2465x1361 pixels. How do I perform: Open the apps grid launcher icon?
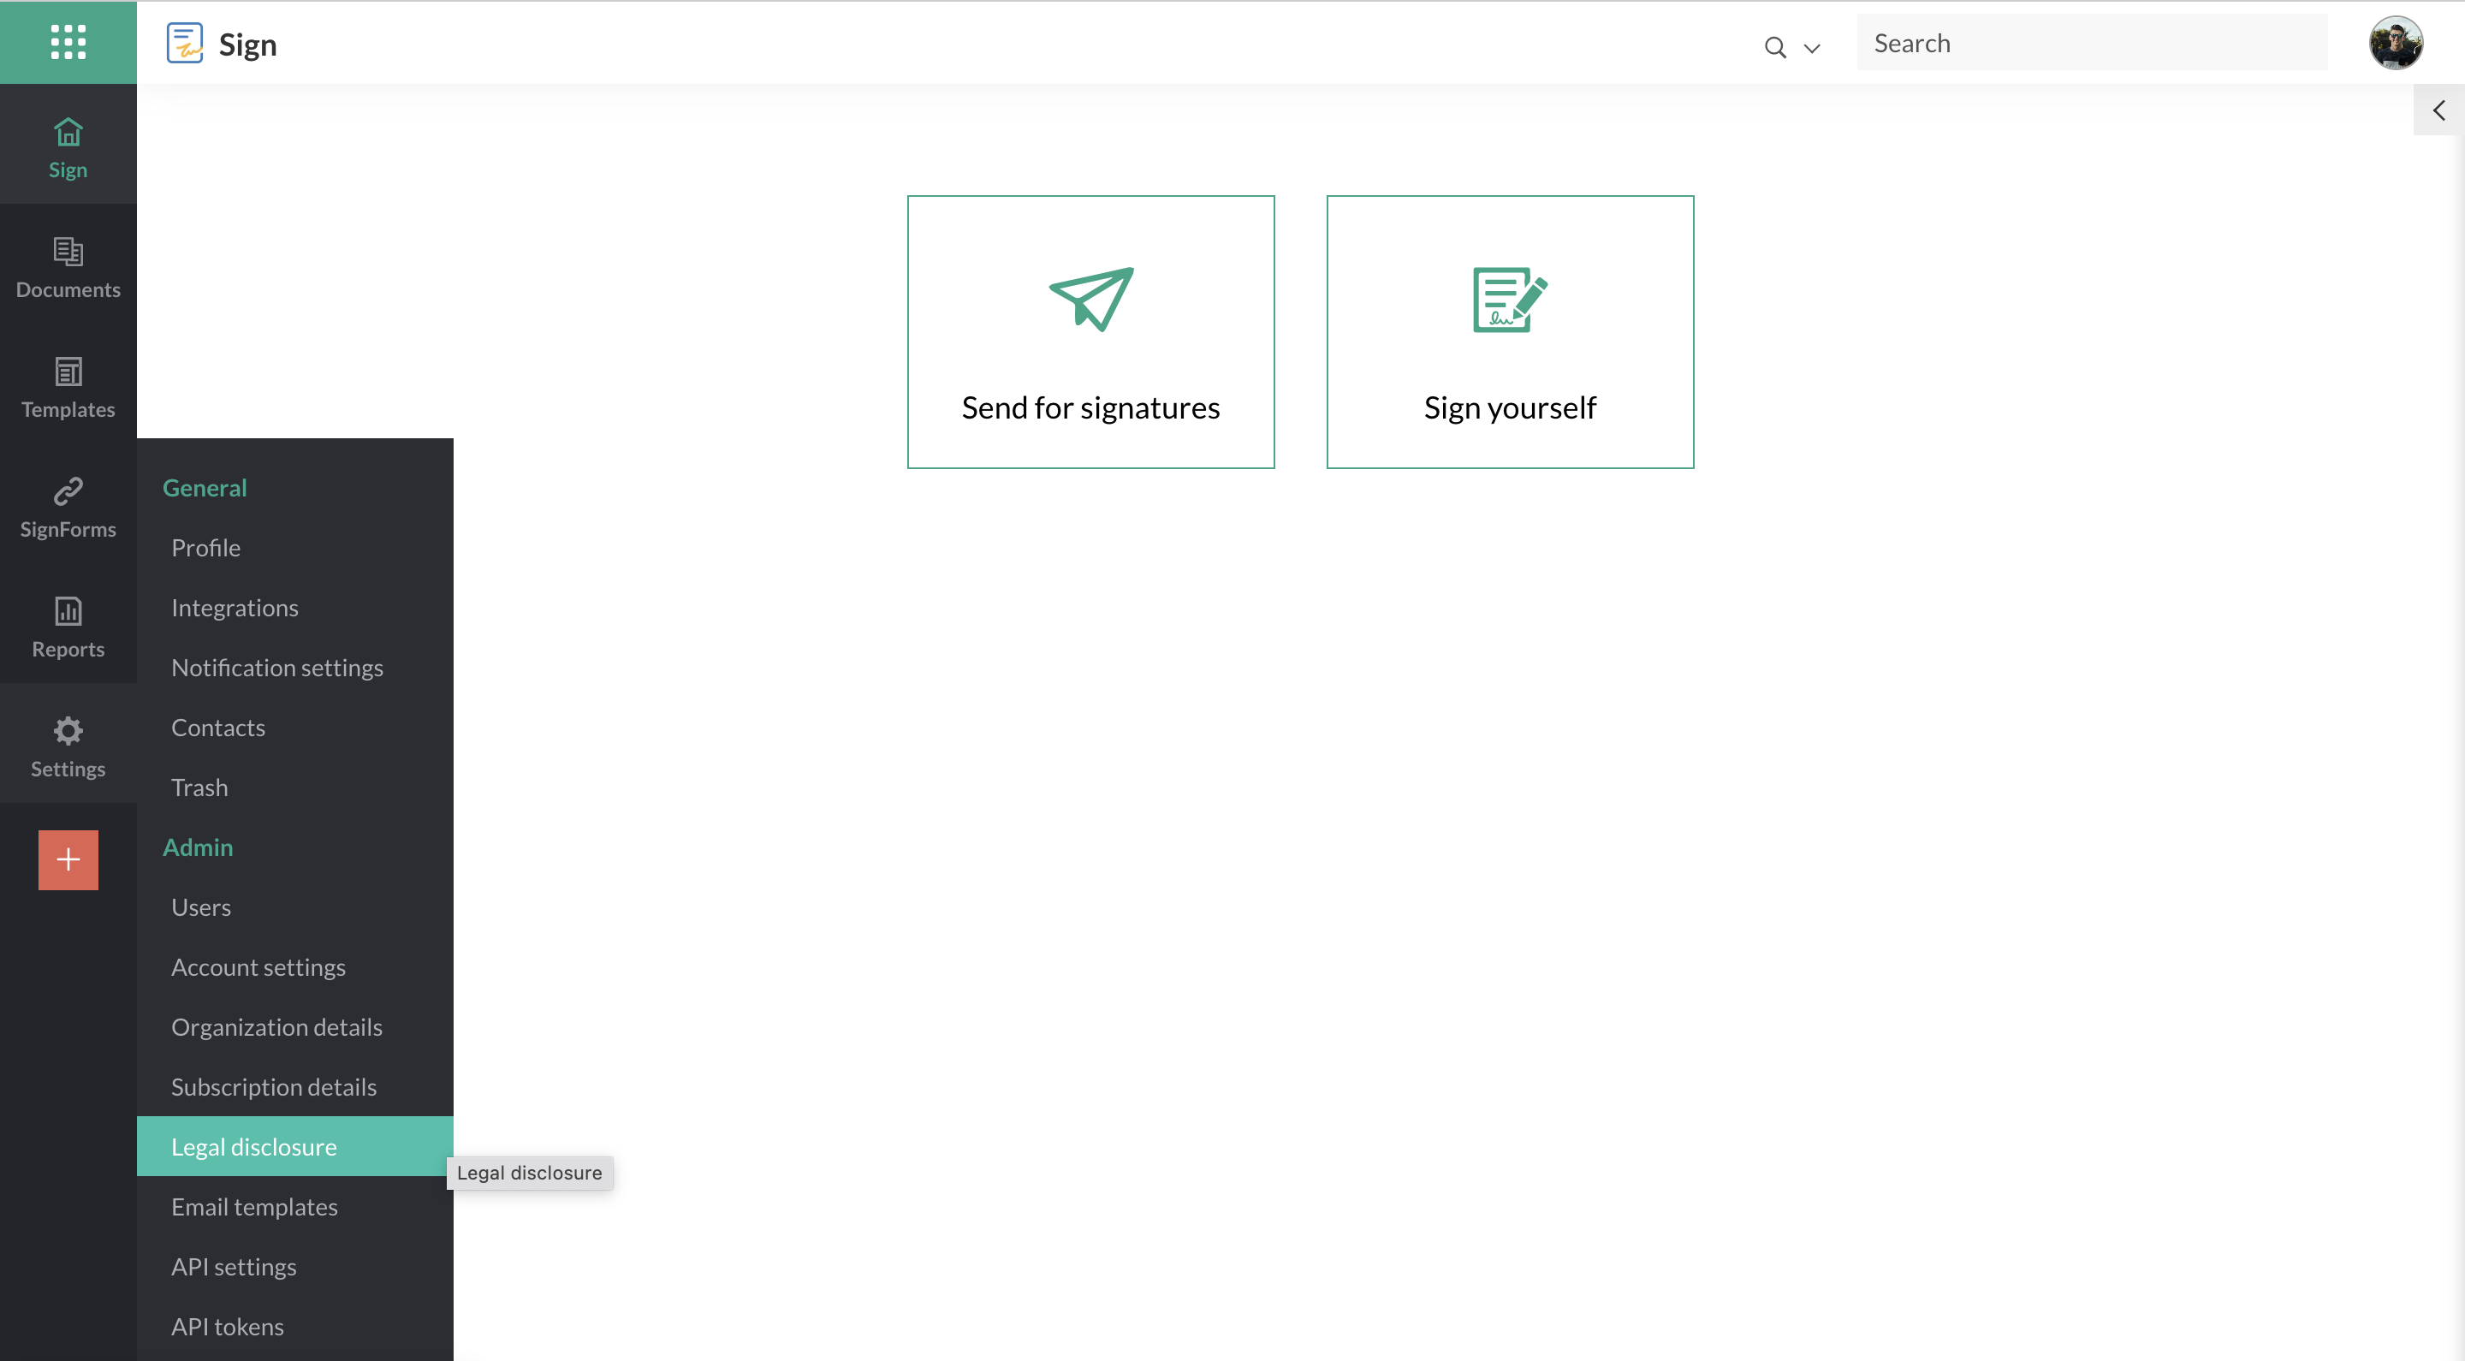[68, 42]
